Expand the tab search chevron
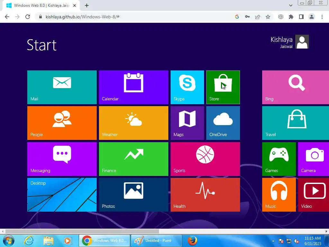 coord(290,6)
